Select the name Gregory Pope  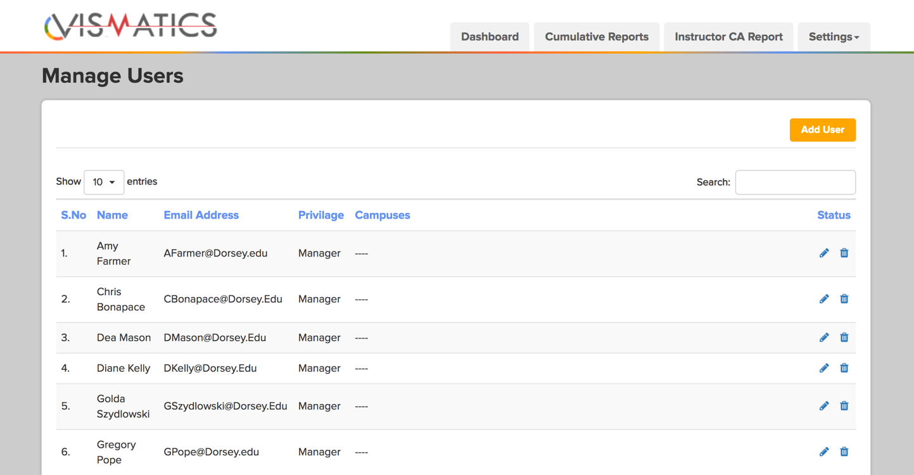[x=117, y=452]
